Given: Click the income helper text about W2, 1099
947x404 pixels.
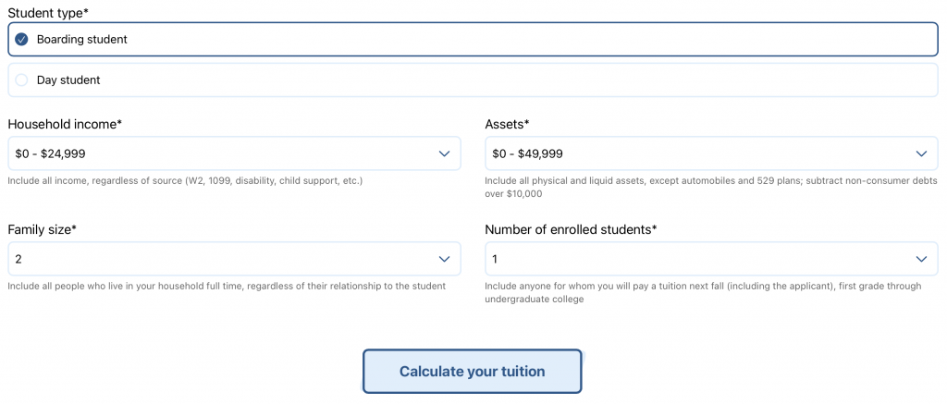Looking at the screenshot, I should (x=185, y=180).
